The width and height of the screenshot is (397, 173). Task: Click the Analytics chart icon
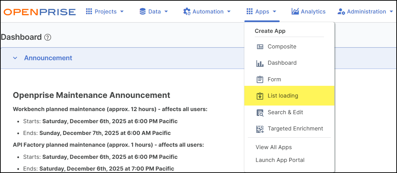click(295, 11)
